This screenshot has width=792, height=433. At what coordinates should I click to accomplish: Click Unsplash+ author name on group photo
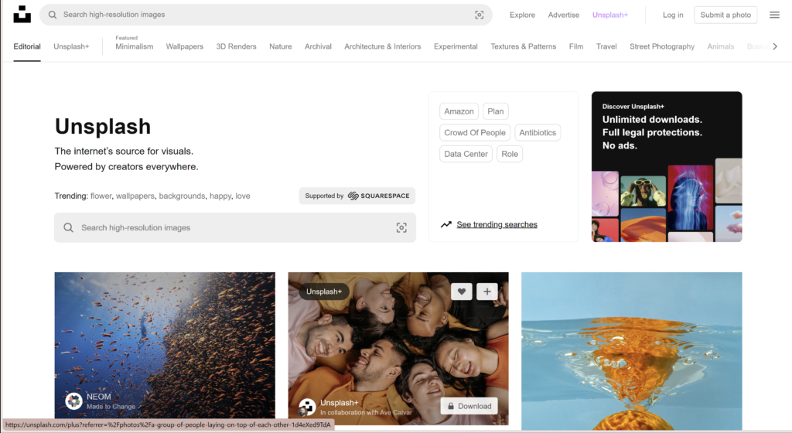click(340, 403)
